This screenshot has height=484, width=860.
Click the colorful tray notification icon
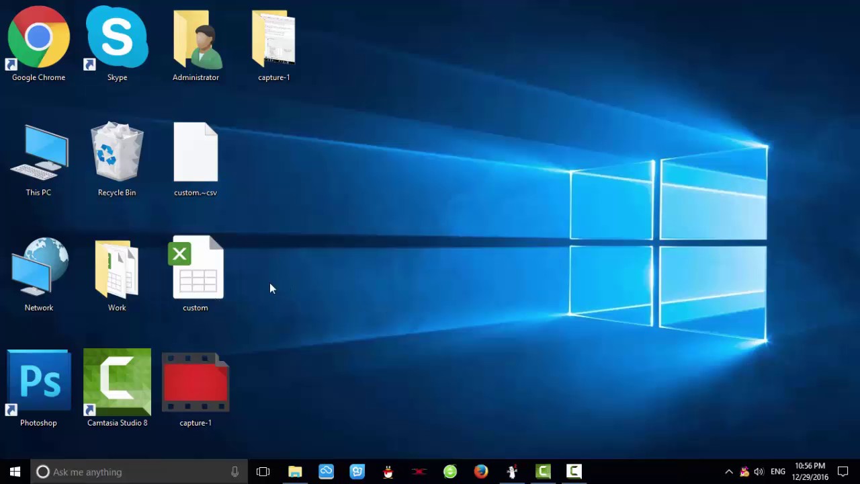tap(744, 472)
